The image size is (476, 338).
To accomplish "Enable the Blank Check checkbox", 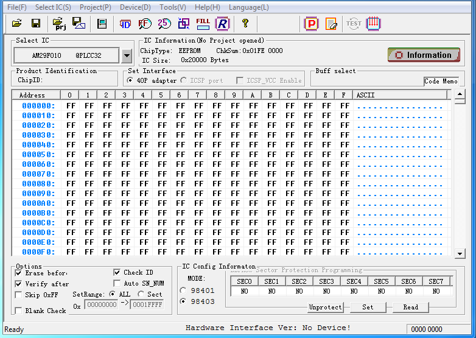I will [19, 311].
